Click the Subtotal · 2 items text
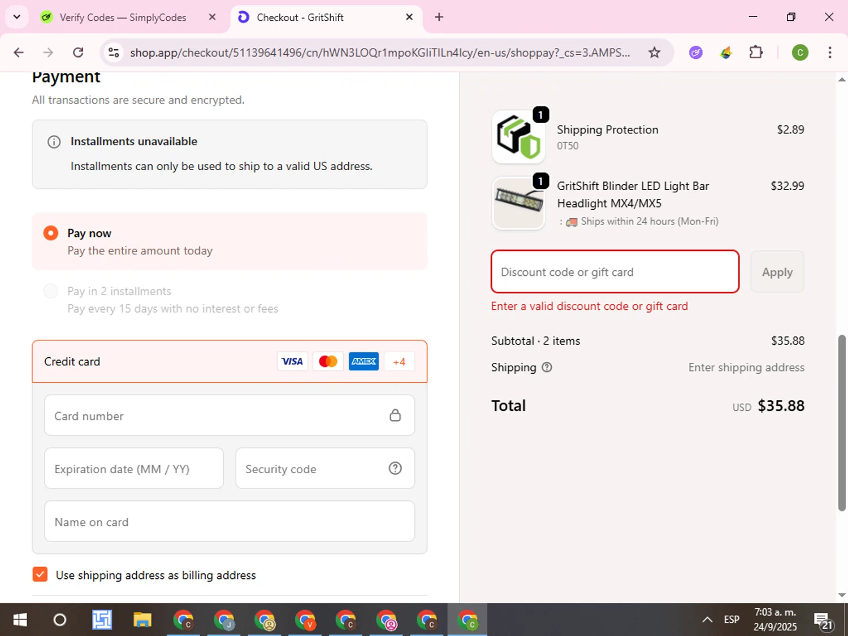 (x=535, y=341)
